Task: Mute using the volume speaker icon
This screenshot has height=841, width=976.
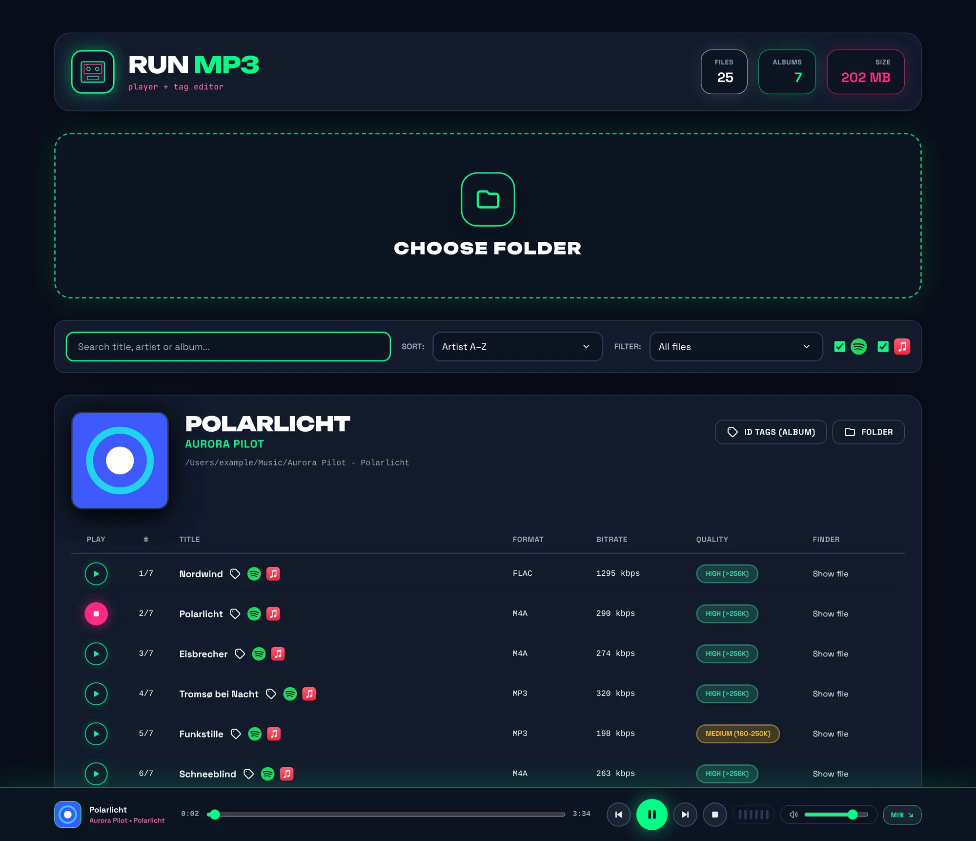Action: pos(793,815)
